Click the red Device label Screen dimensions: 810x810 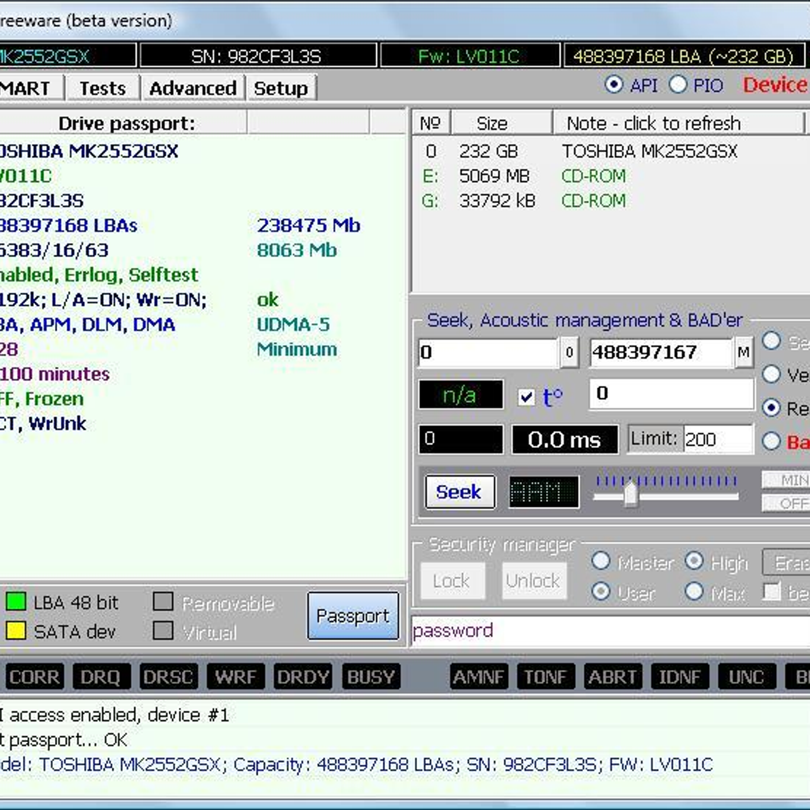[776, 85]
